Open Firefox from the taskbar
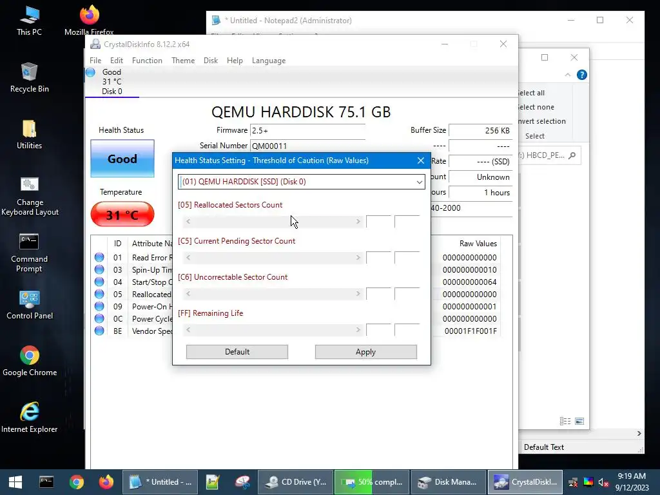The height and width of the screenshot is (495, 660). click(106, 482)
